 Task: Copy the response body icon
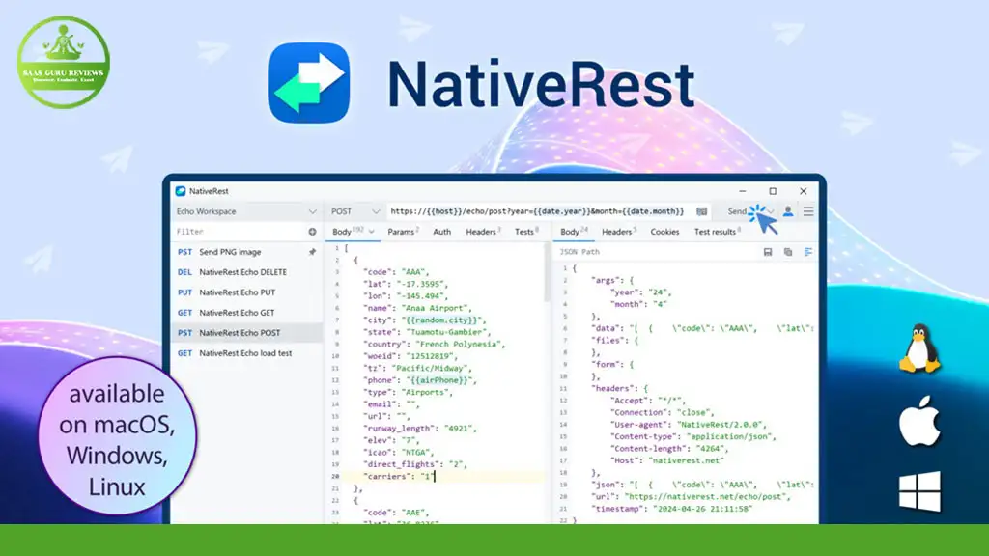(x=788, y=252)
